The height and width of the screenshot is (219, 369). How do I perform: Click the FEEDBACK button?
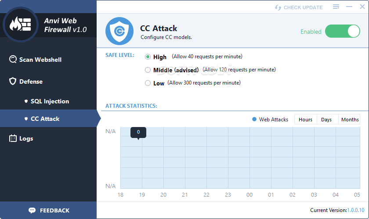(x=48, y=210)
